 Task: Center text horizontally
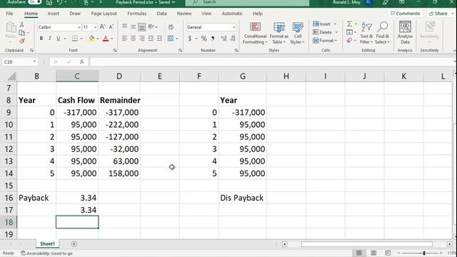pos(134,39)
